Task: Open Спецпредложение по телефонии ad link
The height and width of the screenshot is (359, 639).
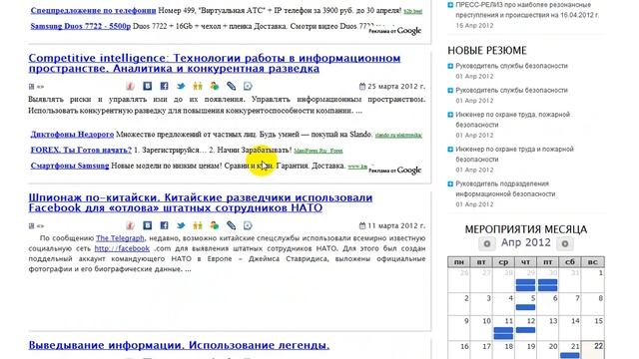Action: pos(93,10)
